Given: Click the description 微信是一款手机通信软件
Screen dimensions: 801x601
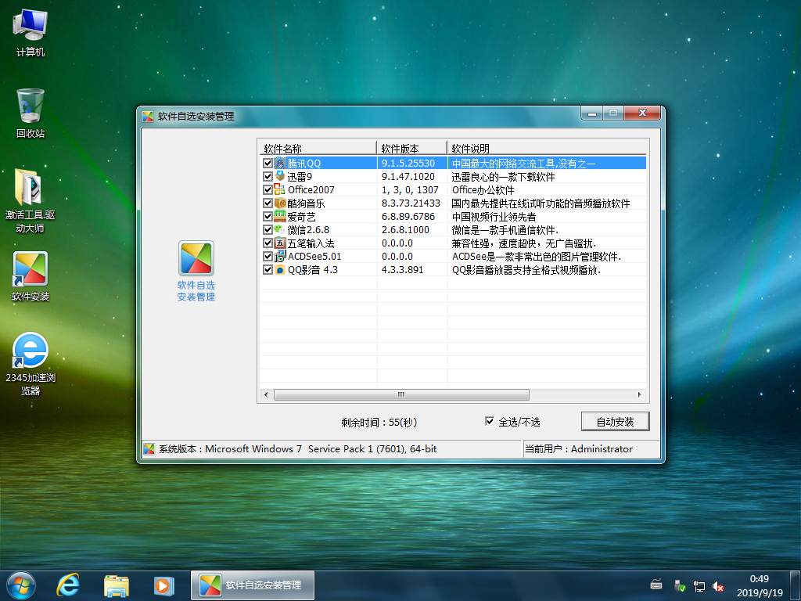Looking at the screenshot, I should (505, 229).
